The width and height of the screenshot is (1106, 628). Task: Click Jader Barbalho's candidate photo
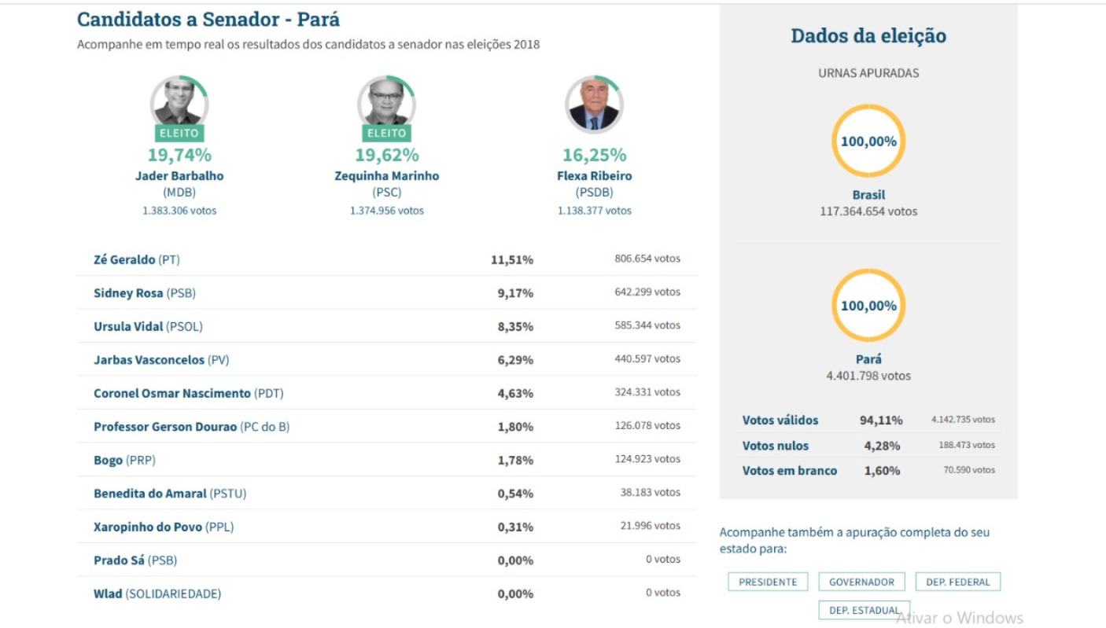tap(179, 102)
